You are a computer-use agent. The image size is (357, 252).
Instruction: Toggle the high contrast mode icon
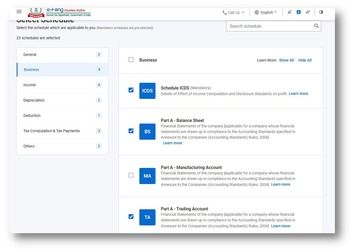tap(321, 12)
